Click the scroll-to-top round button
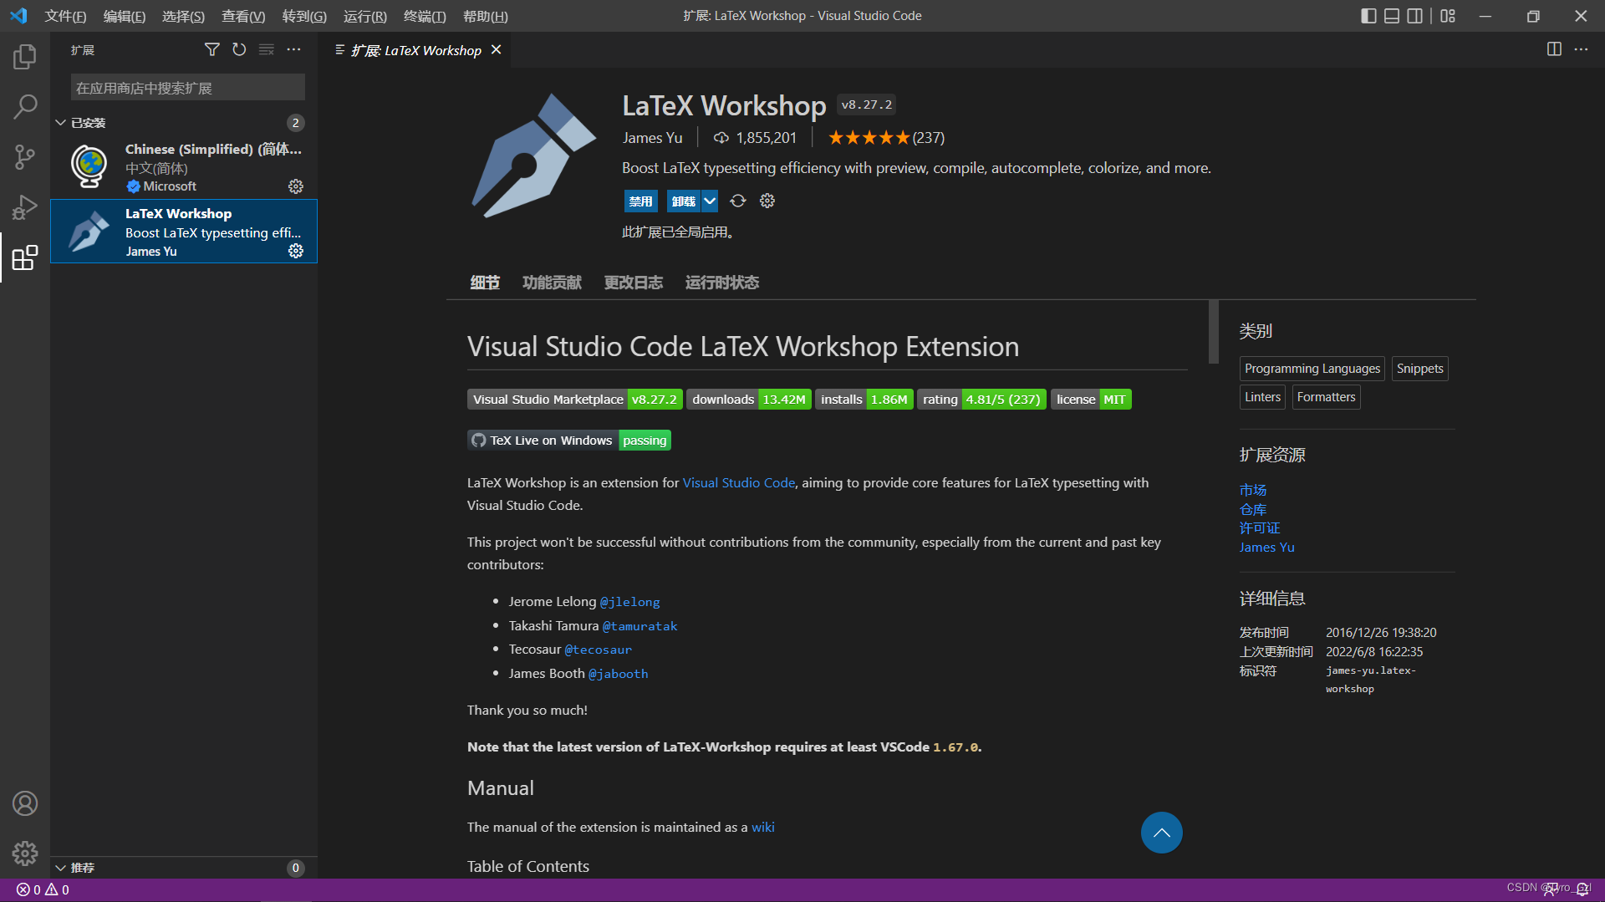 pyautogui.click(x=1161, y=833)
